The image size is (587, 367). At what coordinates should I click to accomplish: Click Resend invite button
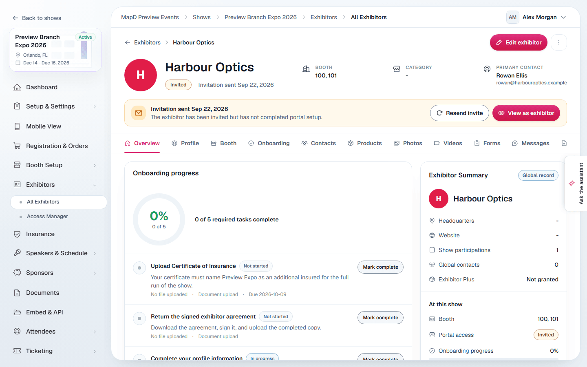tap(459, 113)
